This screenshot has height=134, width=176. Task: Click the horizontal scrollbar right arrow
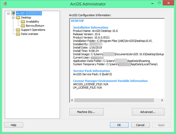[162, 100]
